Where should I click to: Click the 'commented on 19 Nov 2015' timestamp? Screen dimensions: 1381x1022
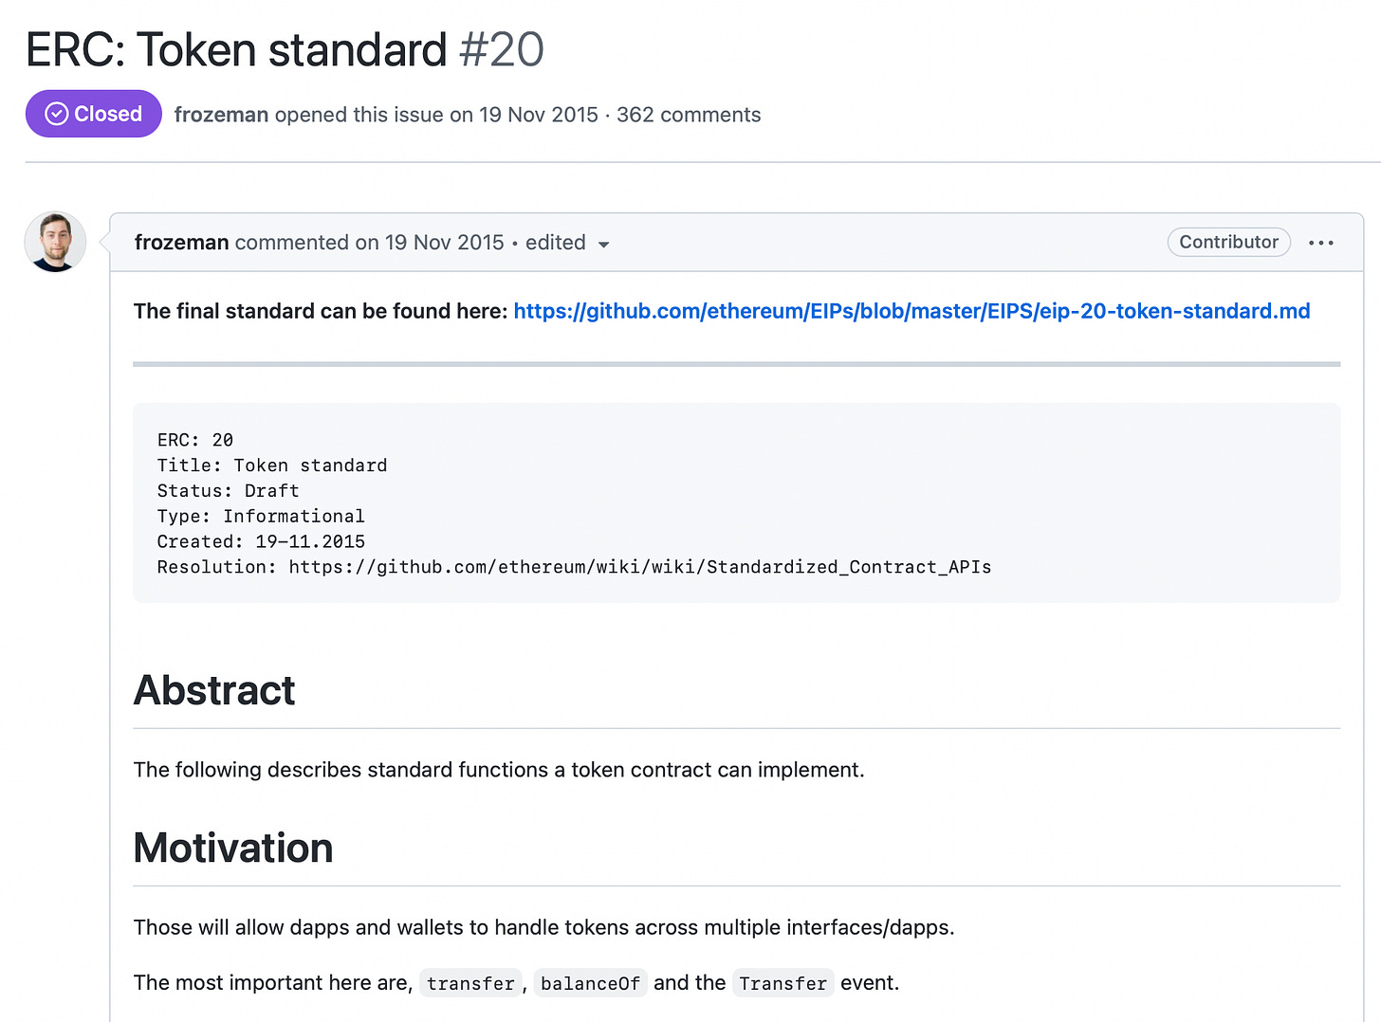coord(369,243)
